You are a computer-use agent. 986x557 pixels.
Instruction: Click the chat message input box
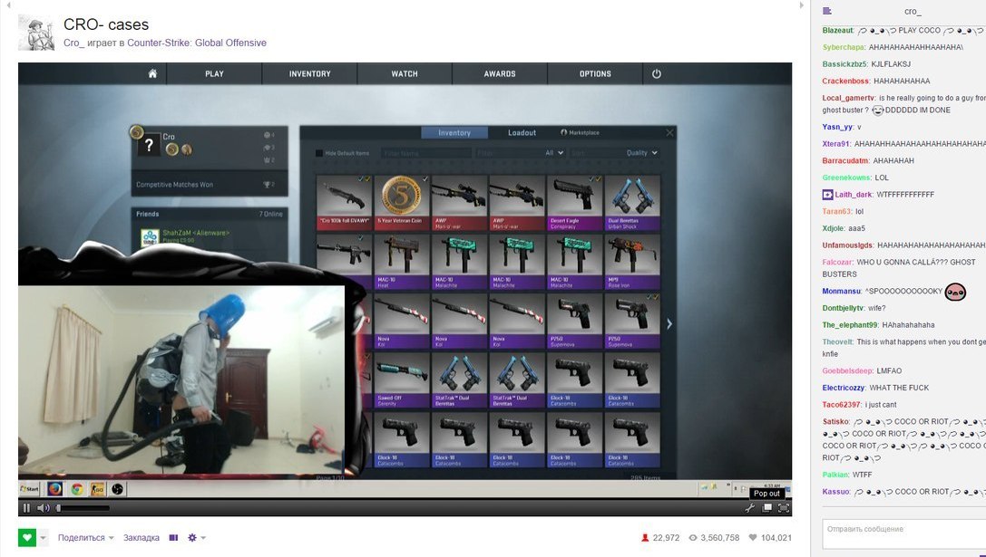click(903, 533)
